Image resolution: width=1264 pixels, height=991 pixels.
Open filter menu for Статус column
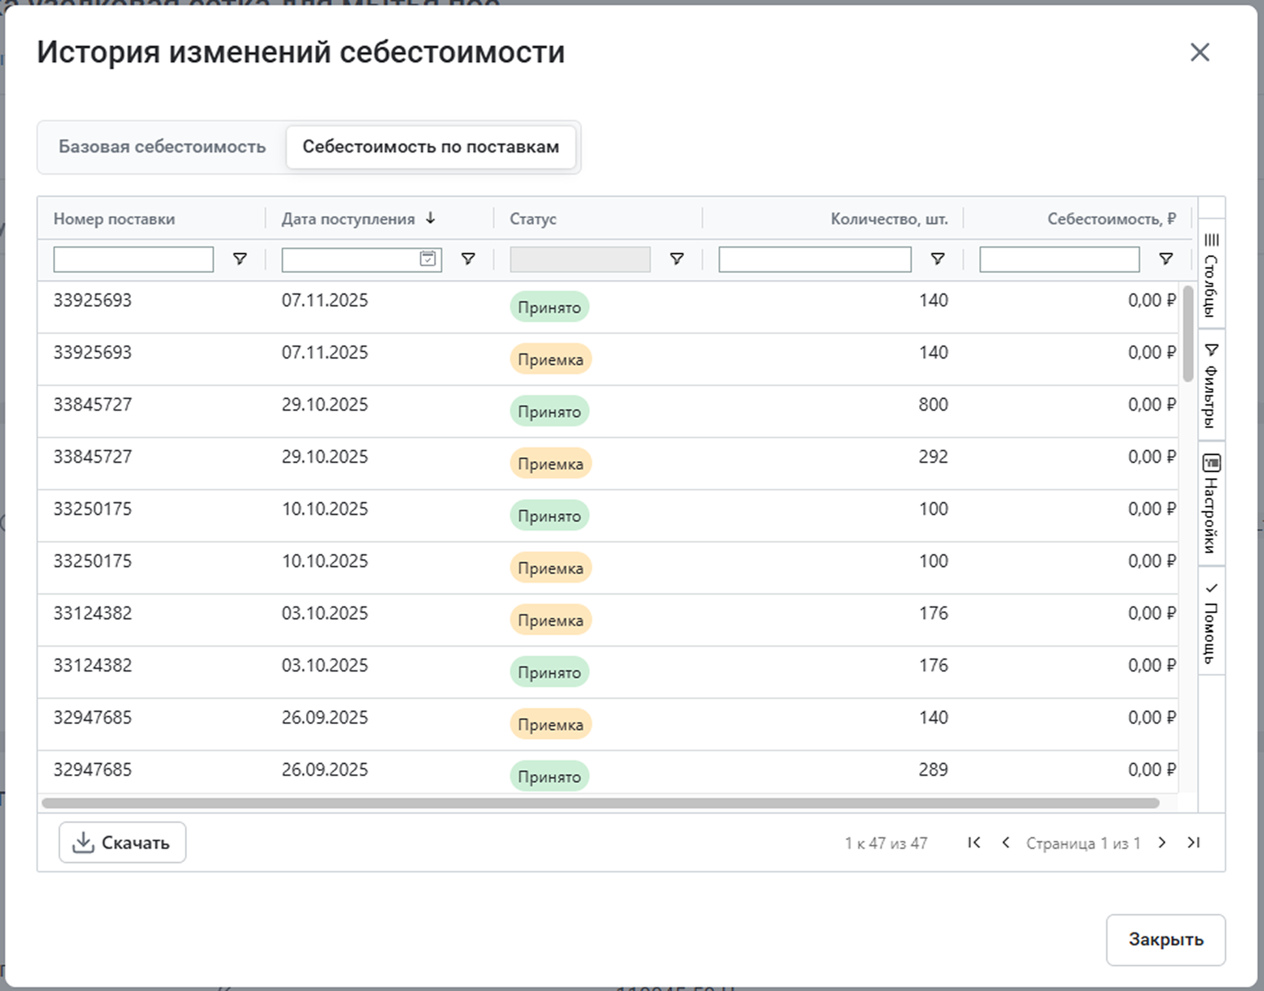(677, 259)
